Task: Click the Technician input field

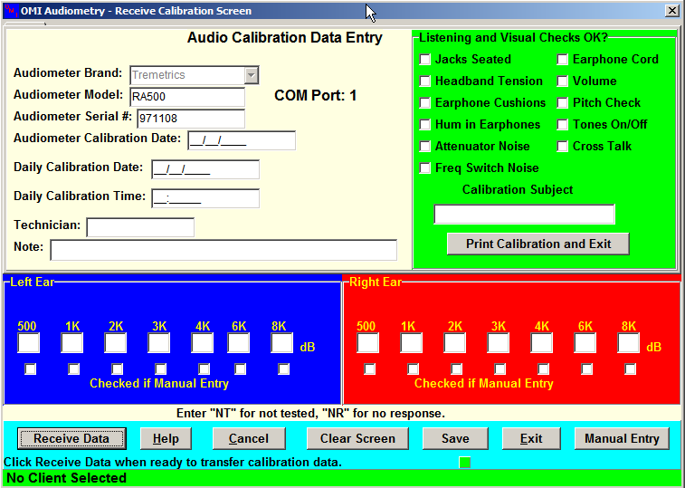Action: pos(140,227)
